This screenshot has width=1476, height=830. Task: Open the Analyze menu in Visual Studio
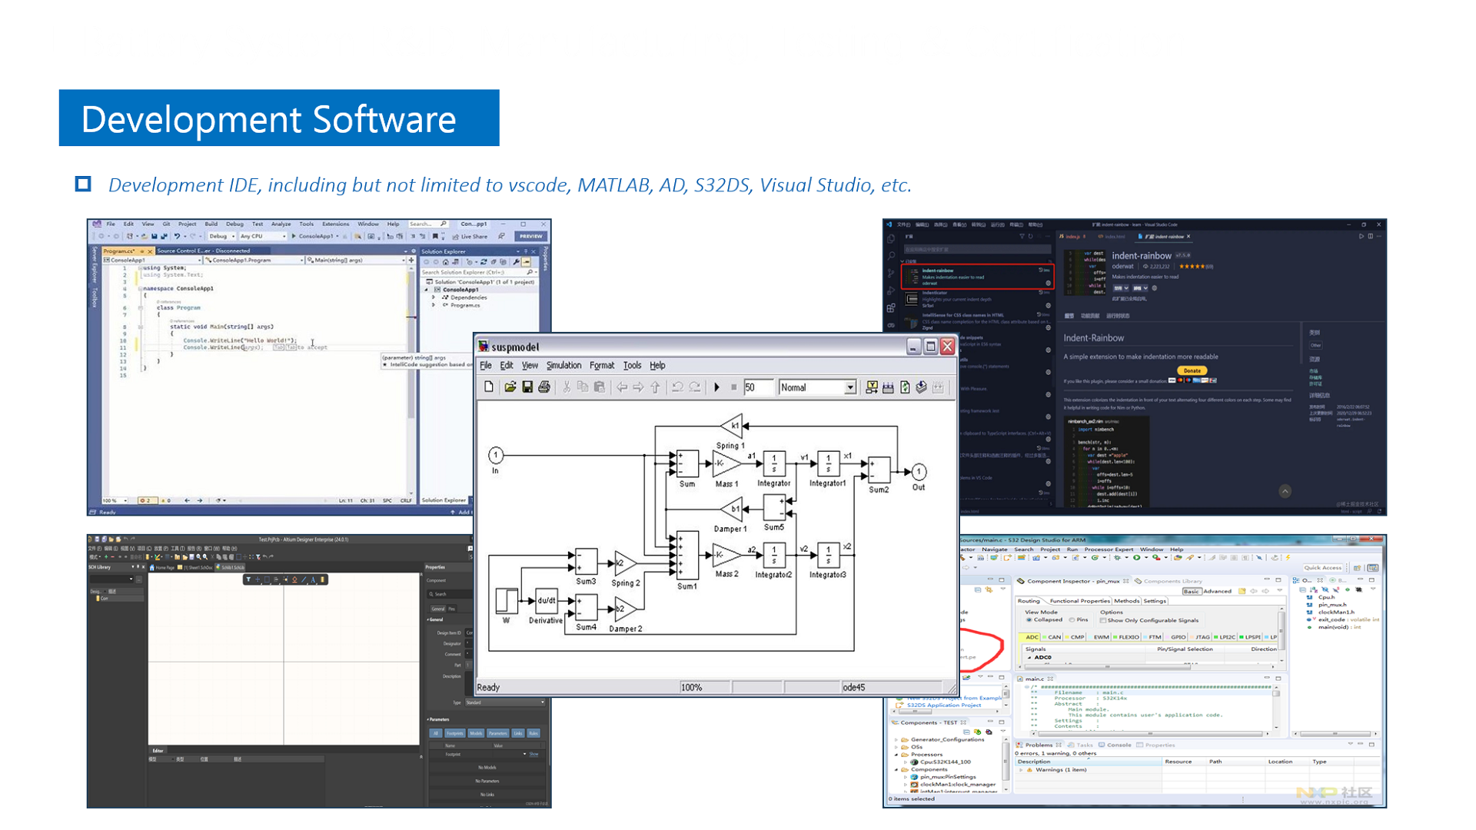coord(281,224)
